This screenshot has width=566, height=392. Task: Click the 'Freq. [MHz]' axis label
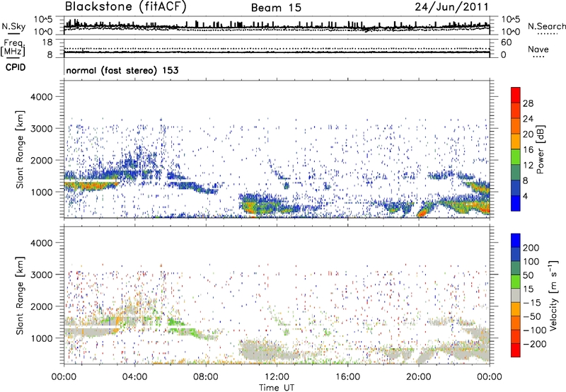(x=13, y=47)
